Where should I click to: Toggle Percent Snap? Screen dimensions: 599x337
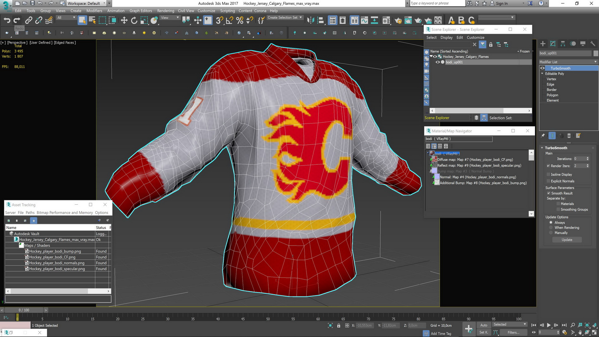coord(240,20)
